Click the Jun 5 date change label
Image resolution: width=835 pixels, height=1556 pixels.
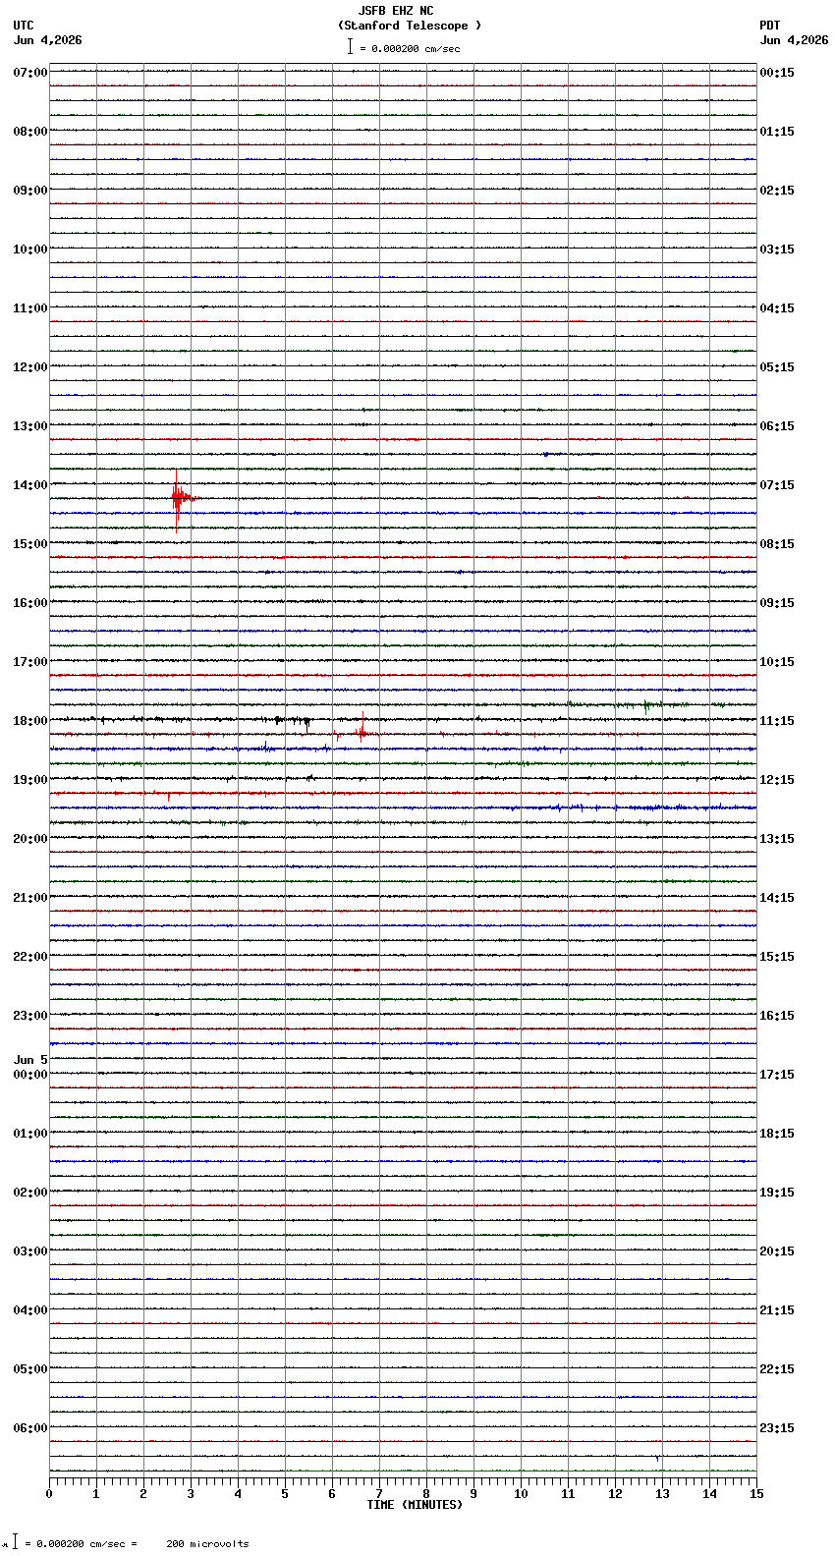30,1060
